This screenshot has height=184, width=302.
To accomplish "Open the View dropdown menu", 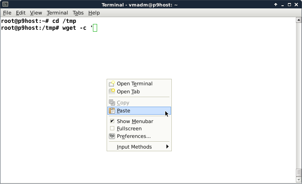I will click(x=36, y=13).
